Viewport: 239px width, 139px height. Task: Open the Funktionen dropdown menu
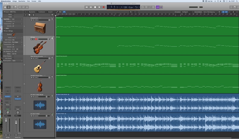42,12
